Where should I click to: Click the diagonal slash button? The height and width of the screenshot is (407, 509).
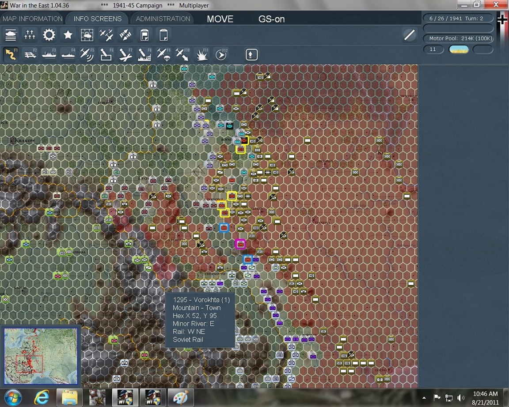click(x=409, y=35)
